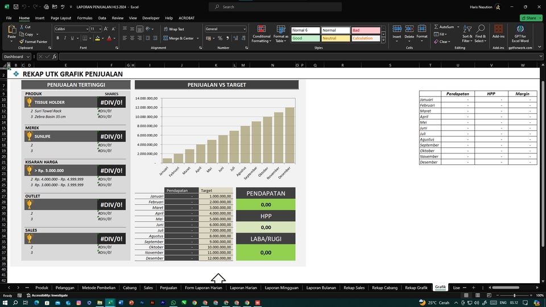Open WhatsApp from the taskbar
This screenshot has width=546, height=307.
(173, 302)
